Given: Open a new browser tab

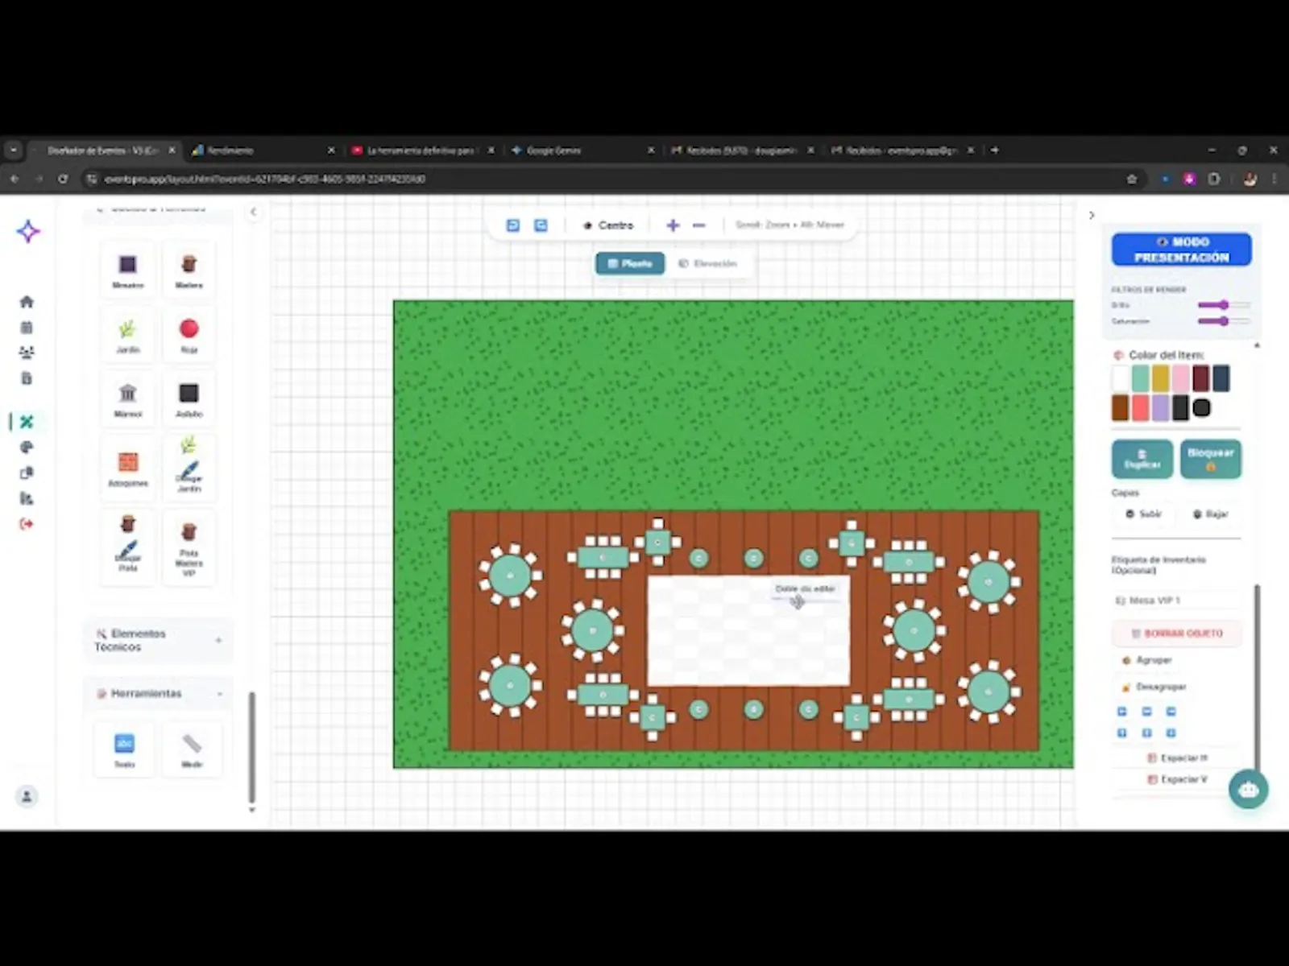Looking at the screenshot, I should click(x=995, y=150).
